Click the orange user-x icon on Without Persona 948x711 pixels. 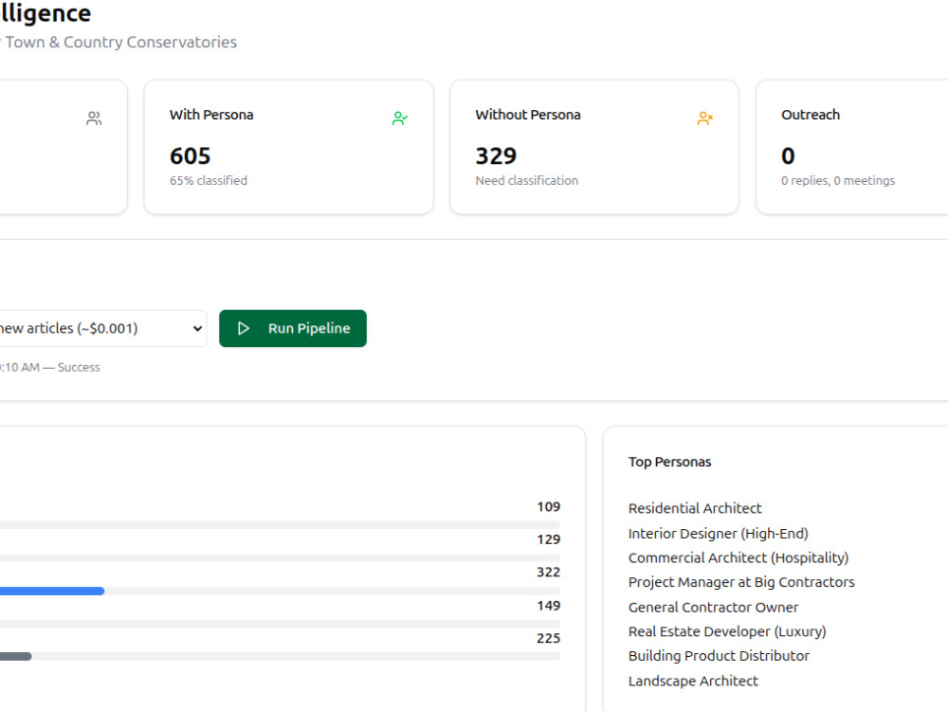[705, 118]
